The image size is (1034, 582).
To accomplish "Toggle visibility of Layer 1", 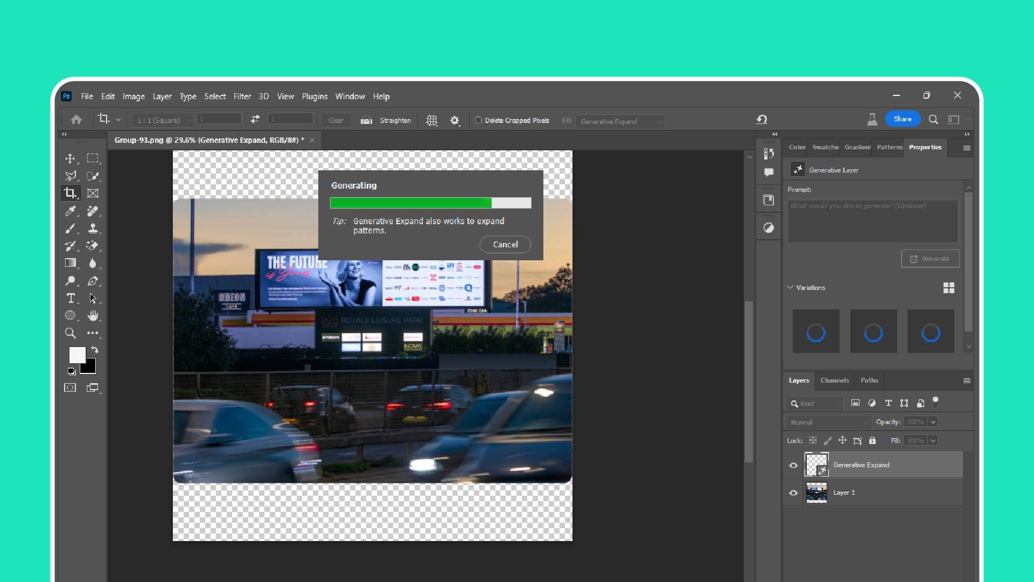I will (794, 492).
